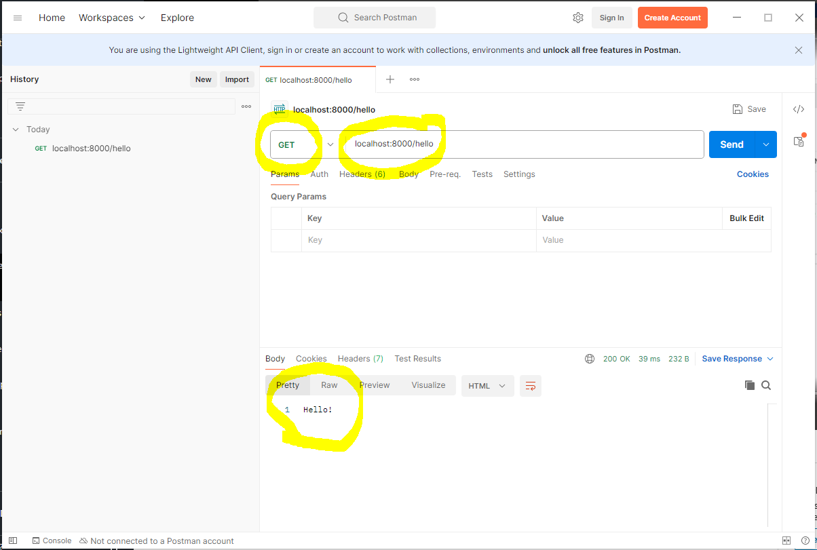Image resolution: width=817 pixels, height=550 pixels.
Task: Click Save Response
Action: [732, 359]
